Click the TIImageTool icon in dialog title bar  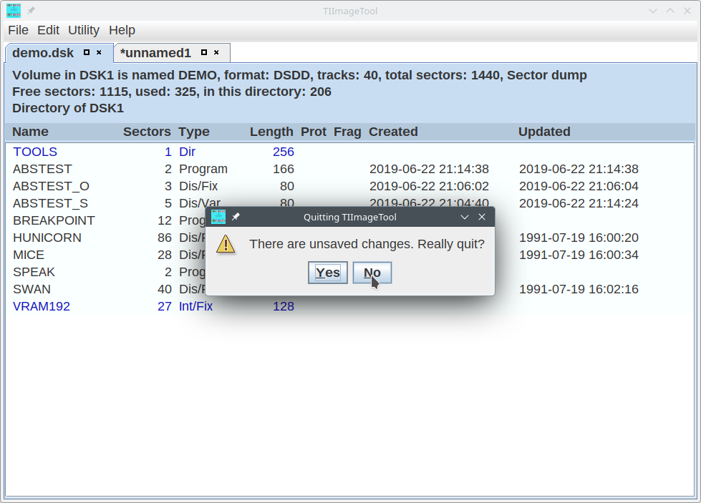[218, 217]
